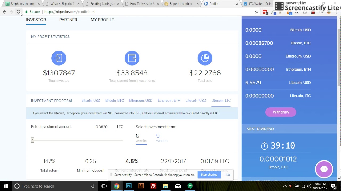341x191 pixels.
Task: Click the wallet icon above Total earned
Action: tap(132, 58)
